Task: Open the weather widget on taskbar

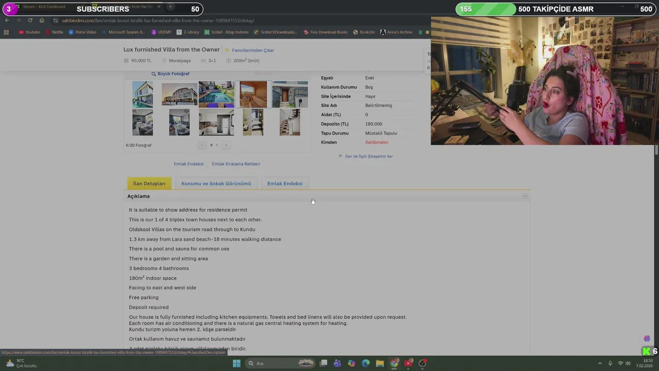Action: pyautogui.click(x=21, y=363)
